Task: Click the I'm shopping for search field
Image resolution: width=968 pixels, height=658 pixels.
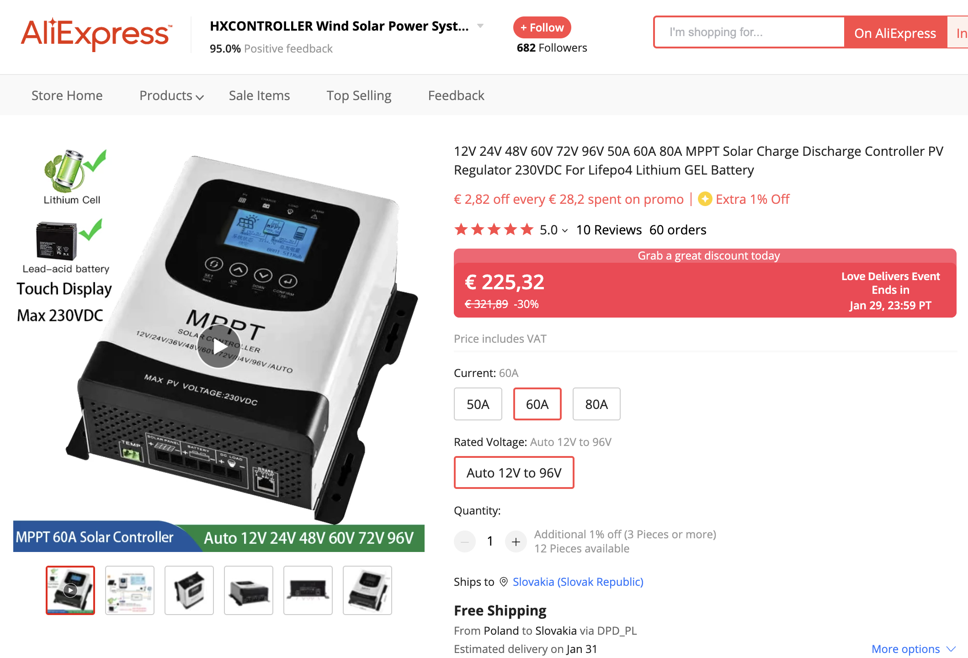Action: point(750,32)
